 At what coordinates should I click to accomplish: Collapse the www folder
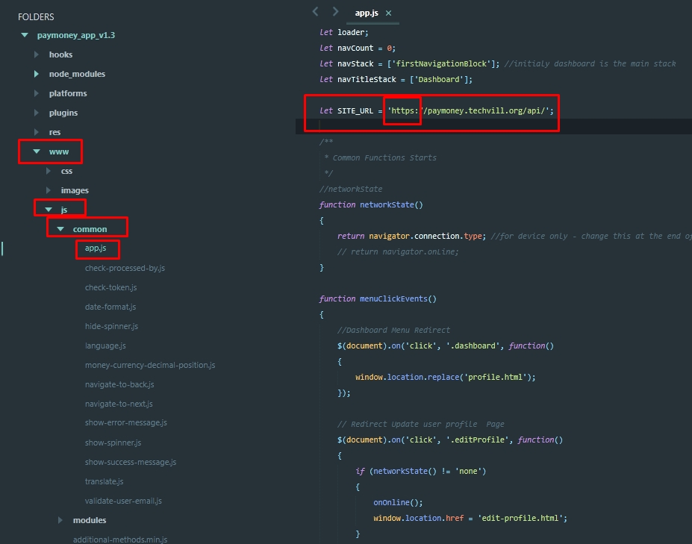37,151
